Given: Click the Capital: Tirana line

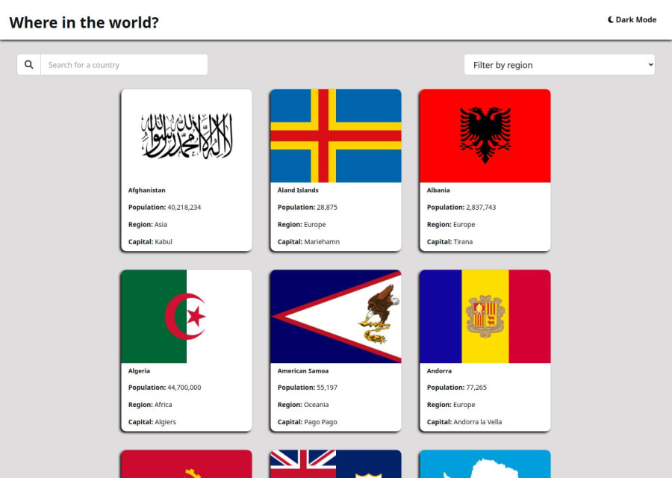Looking at the screenshot, I should 449,242.
